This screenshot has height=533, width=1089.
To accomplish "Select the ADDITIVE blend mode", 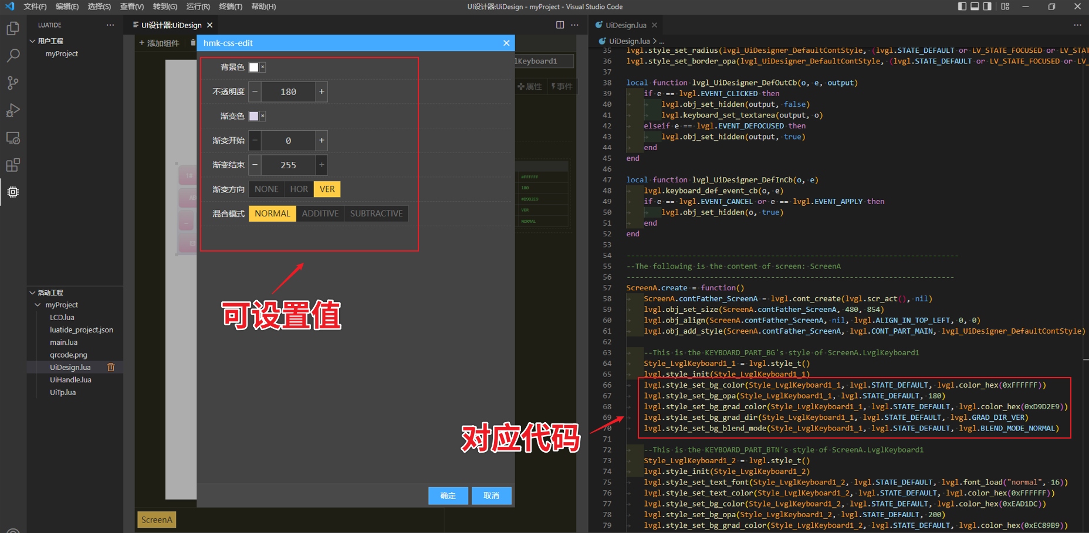I will [x=320, y=213].
